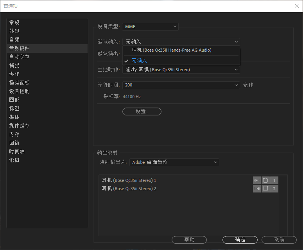
Task: Click the 44100 Hz sample rate value
Action: click(x=132, y=97)
